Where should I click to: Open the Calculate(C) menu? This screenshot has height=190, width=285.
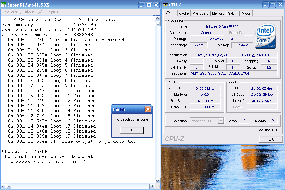12,12
